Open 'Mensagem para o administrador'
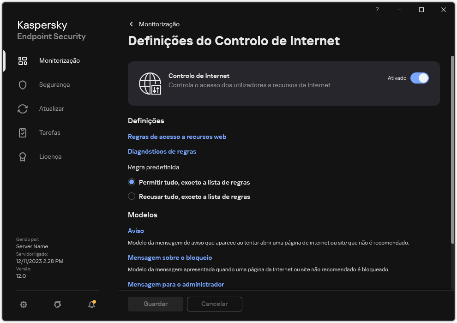457x323 pixels. (176, 284)
